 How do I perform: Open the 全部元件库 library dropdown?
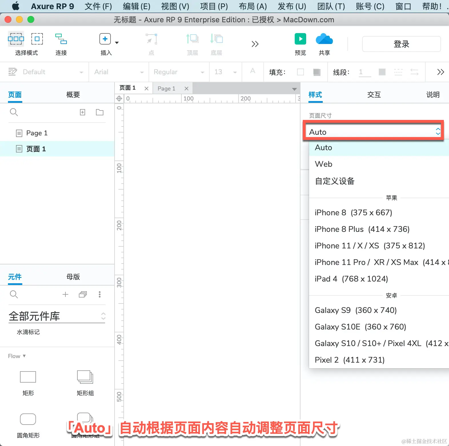pos(57,316)
